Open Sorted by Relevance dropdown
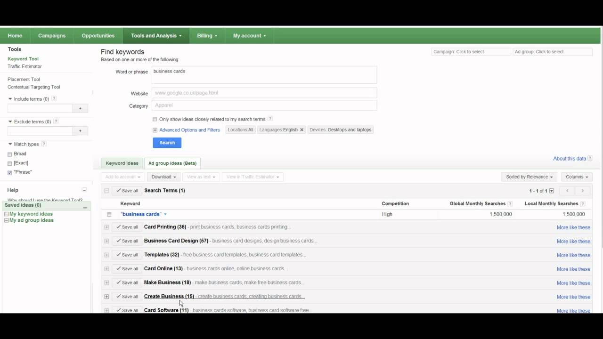 pyautogui.click(x=530, y=177)
